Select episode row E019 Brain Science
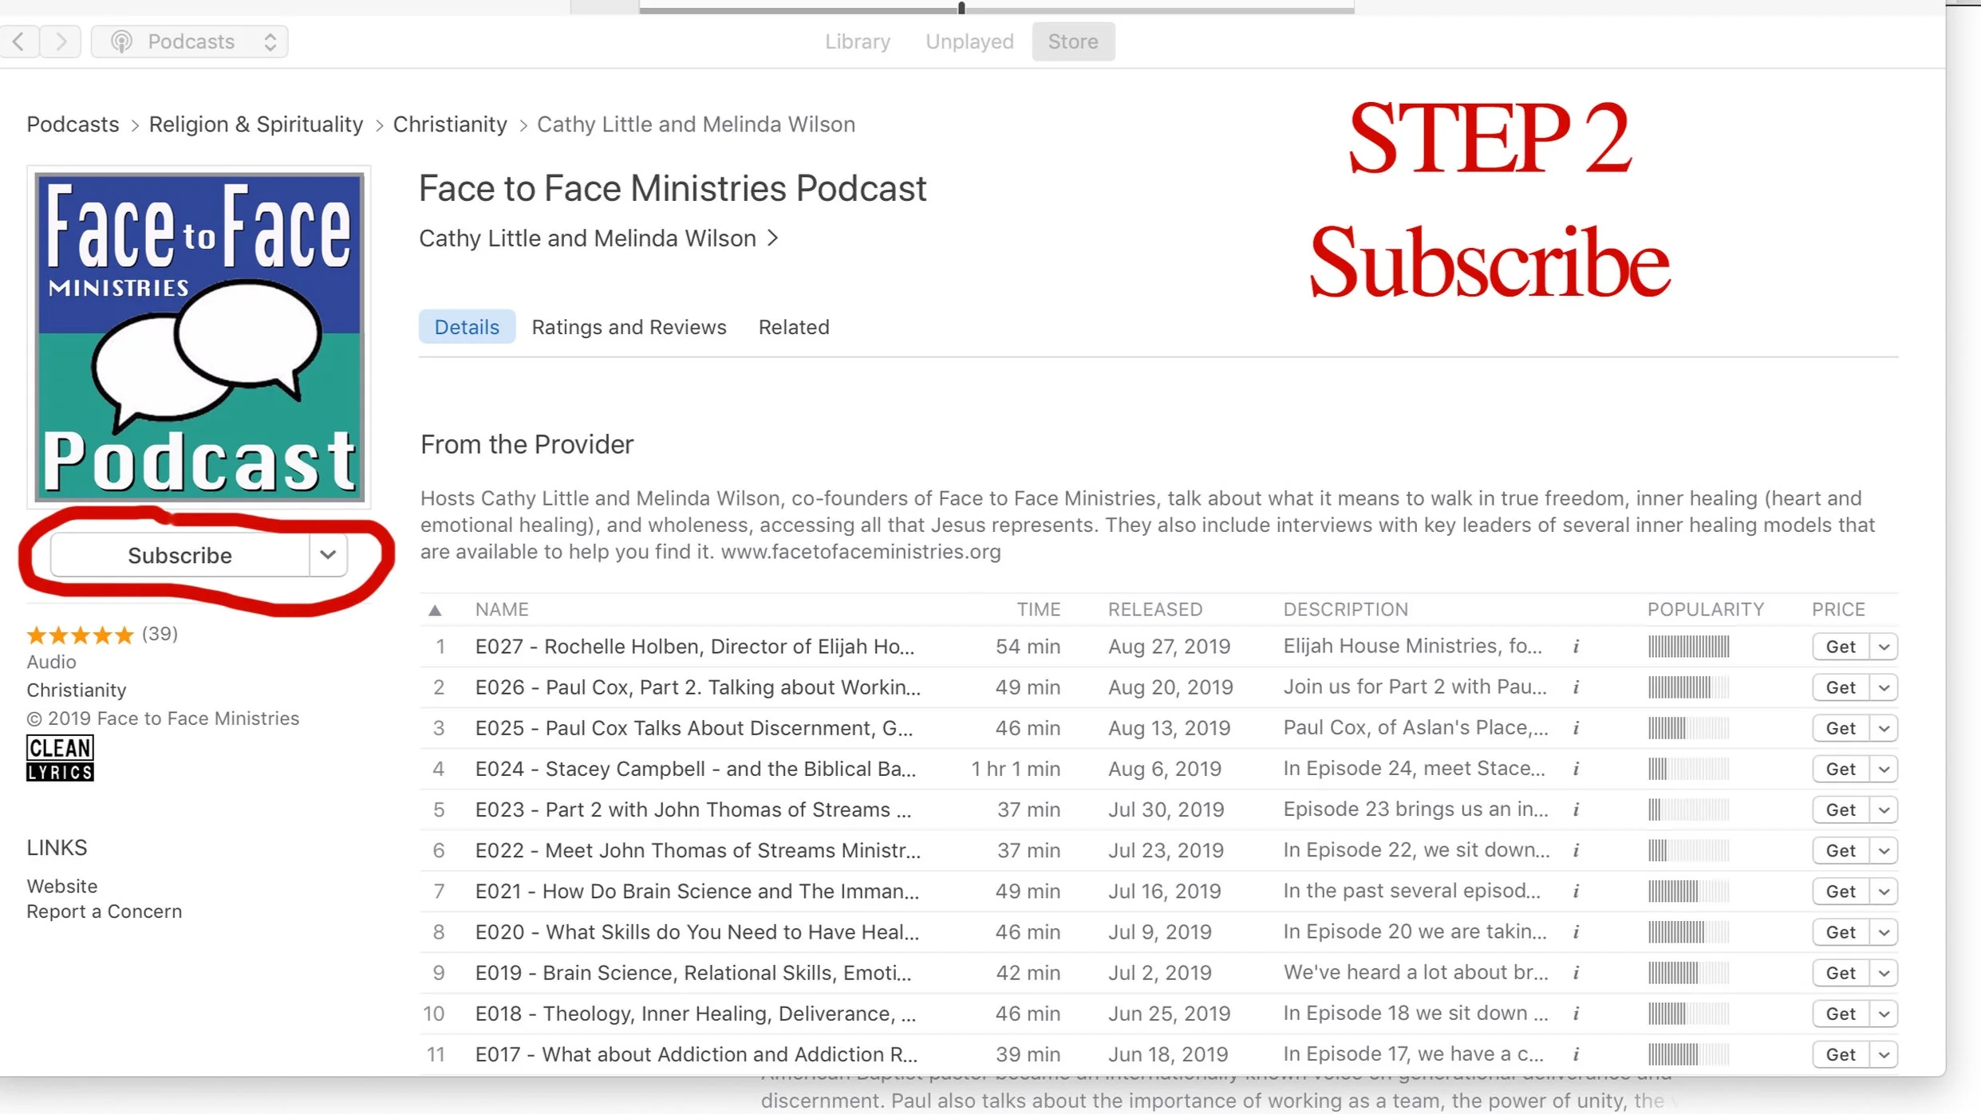The image size is (1981, 1114). pyautogui.click(x=1159, y=973)
